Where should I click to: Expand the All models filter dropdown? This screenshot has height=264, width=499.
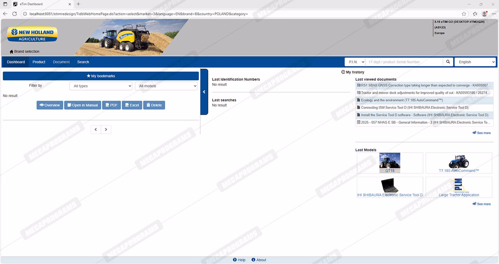point(166,86)
